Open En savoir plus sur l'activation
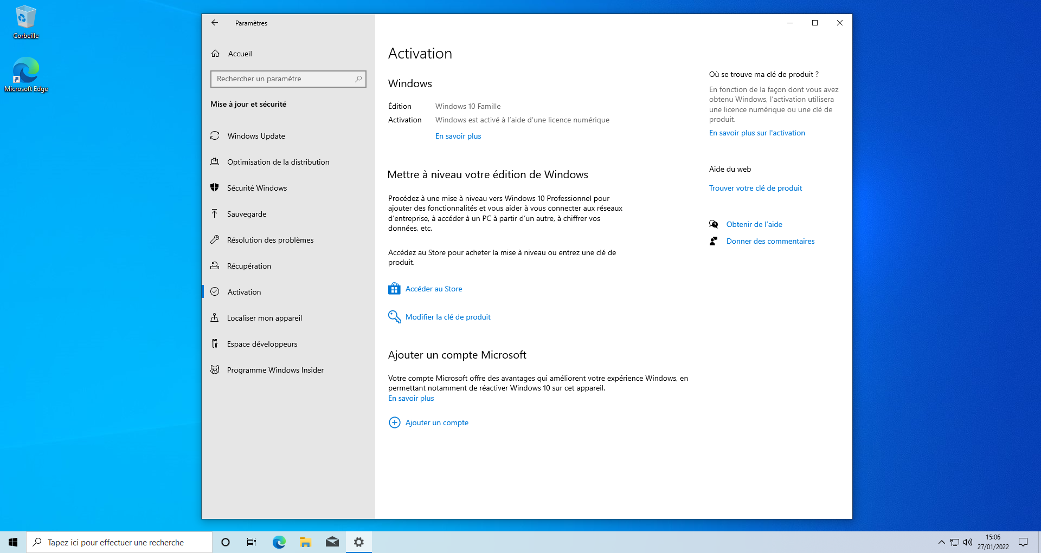This screenshot has width=1041, height=553. [757, 133]
